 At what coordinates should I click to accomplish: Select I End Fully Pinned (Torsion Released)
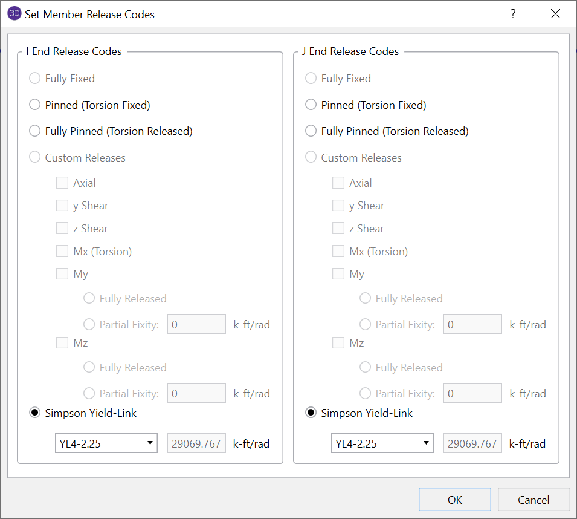point(35,131)
